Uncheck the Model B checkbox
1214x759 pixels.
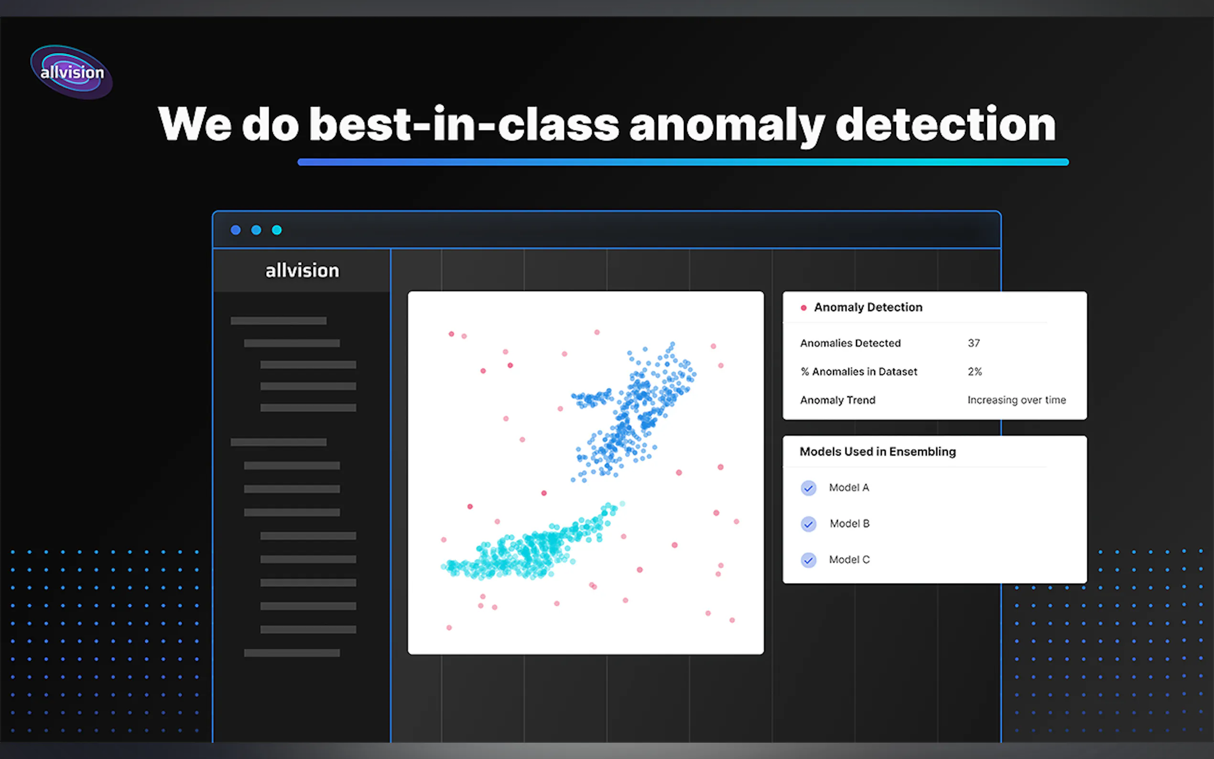[808, 524]
